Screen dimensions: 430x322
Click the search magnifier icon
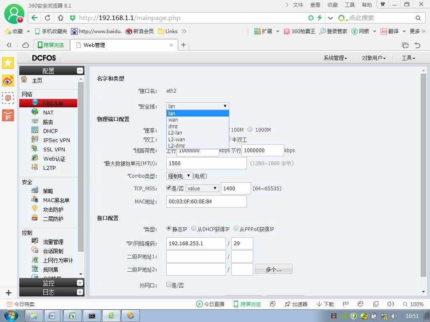pyautogui.click(x=418, y=18)
